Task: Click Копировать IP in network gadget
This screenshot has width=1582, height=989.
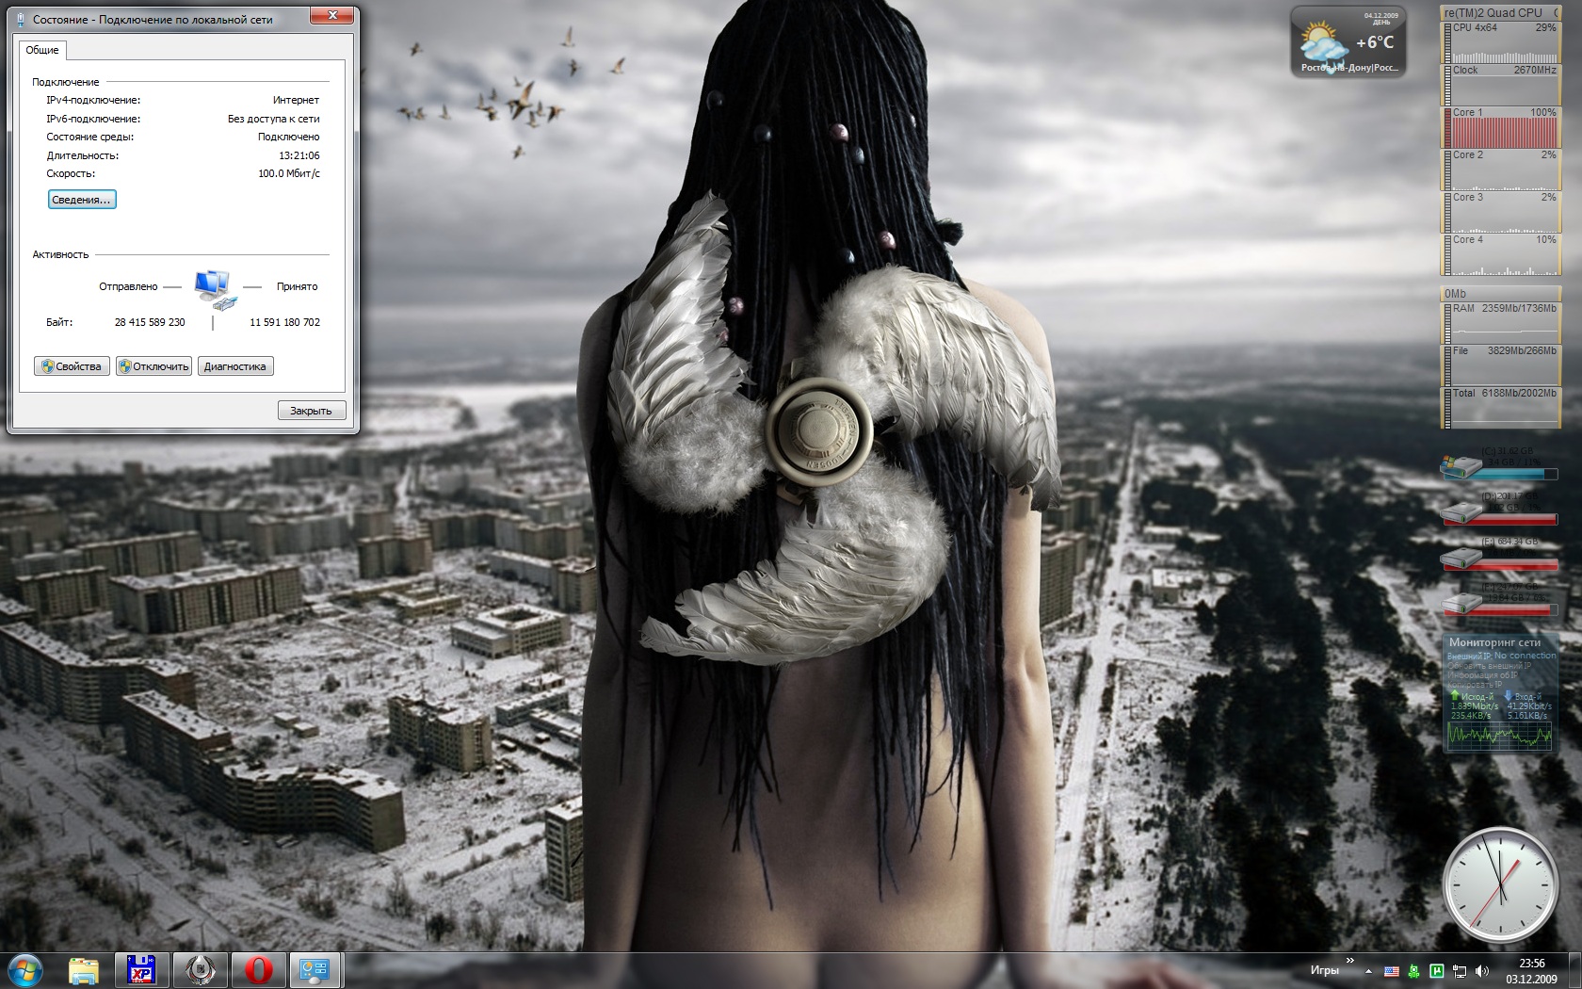Action: 1475,685
